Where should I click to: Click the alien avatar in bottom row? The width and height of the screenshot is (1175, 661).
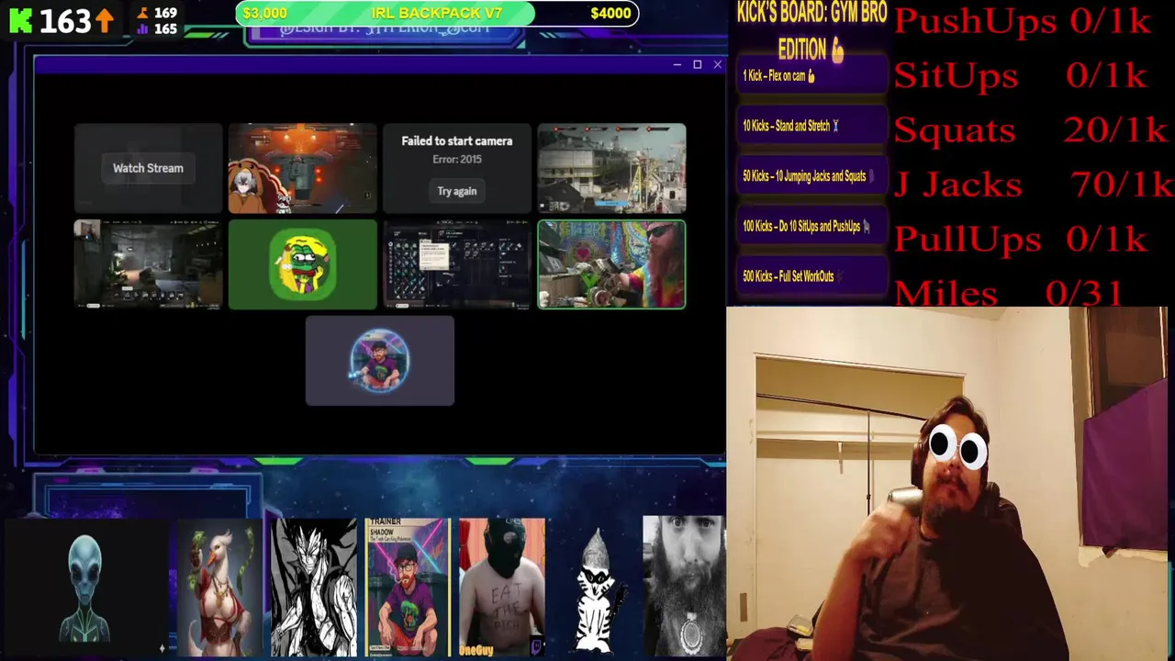point(84,588)
